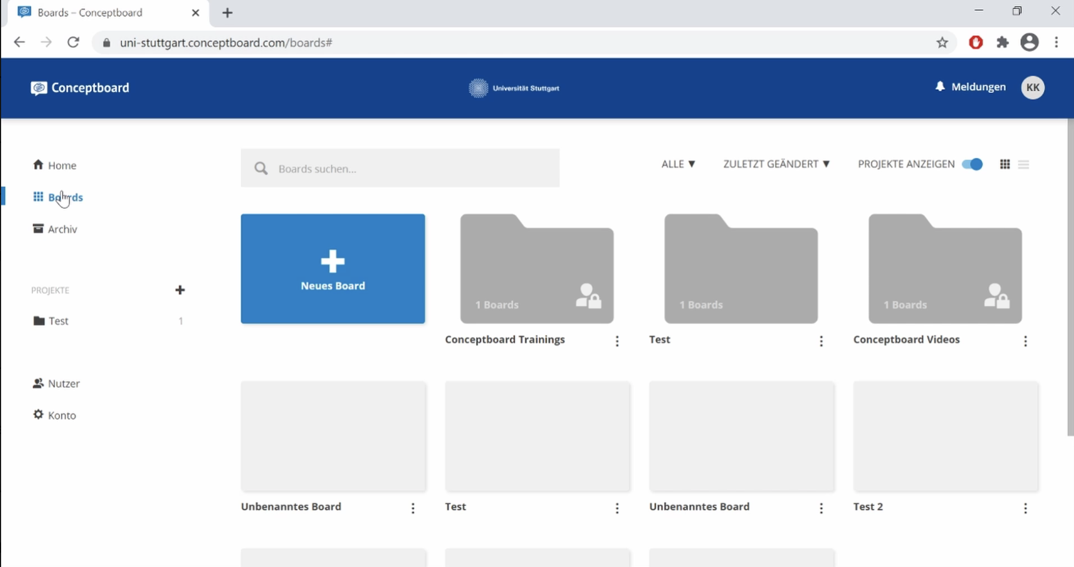Click the search magnifier icon
Viewport: 1074px width, 567px height.
[x=261, y=169]
